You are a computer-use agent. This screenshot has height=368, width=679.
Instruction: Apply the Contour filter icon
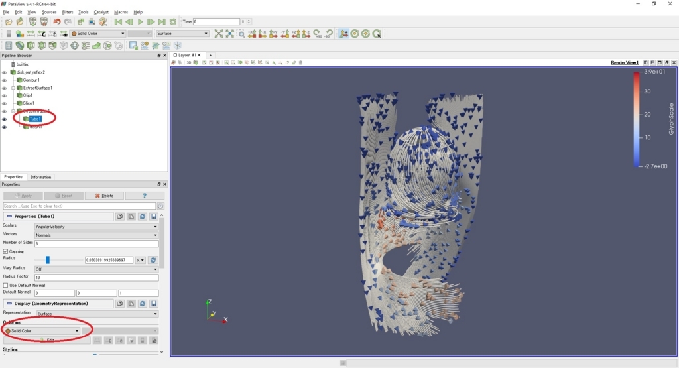tap(20, 46)
